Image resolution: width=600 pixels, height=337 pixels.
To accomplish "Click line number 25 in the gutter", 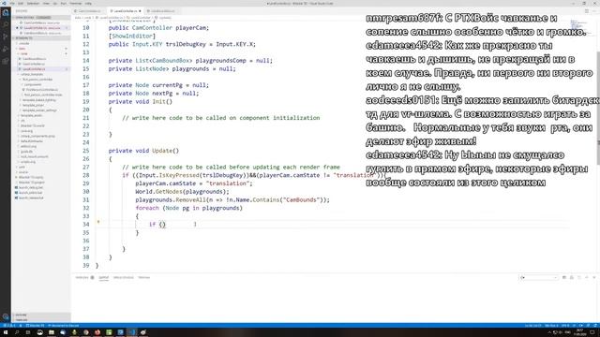I will click(85, 151).
